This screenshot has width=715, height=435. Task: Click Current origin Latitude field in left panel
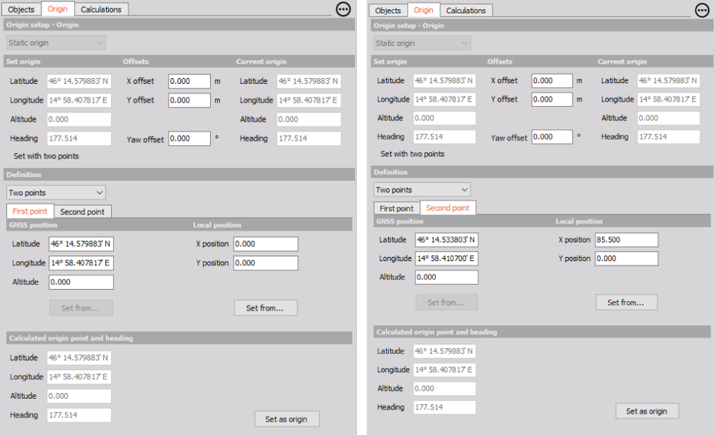309,81
